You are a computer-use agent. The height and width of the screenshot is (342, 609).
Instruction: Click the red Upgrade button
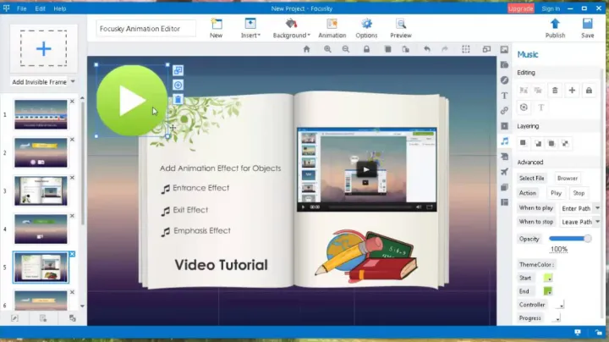tap(520, 8)
